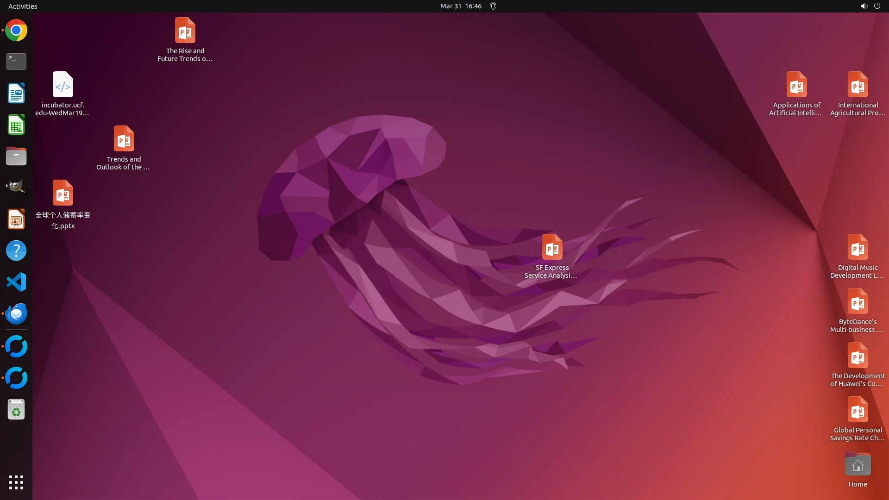Open the Help dock icon
Image resolution: width=889 pixels, height=500 pixels.
16,250
